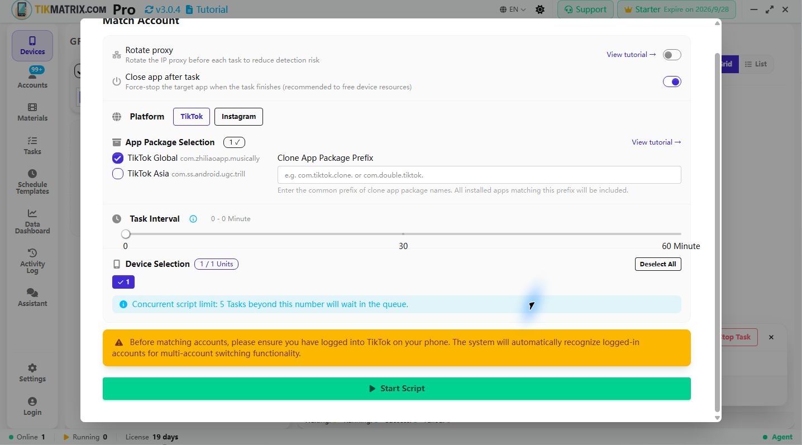Open the Data Dashboard
The width and height of the screenshot is (802, 445).
32,222
